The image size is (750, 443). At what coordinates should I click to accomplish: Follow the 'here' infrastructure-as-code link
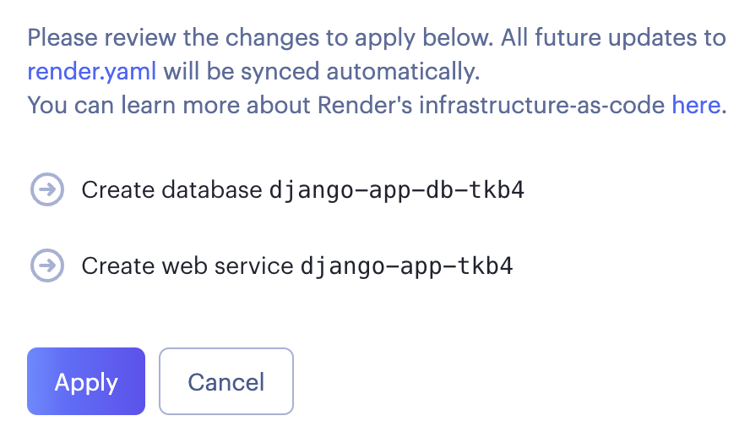click(697, 105)
